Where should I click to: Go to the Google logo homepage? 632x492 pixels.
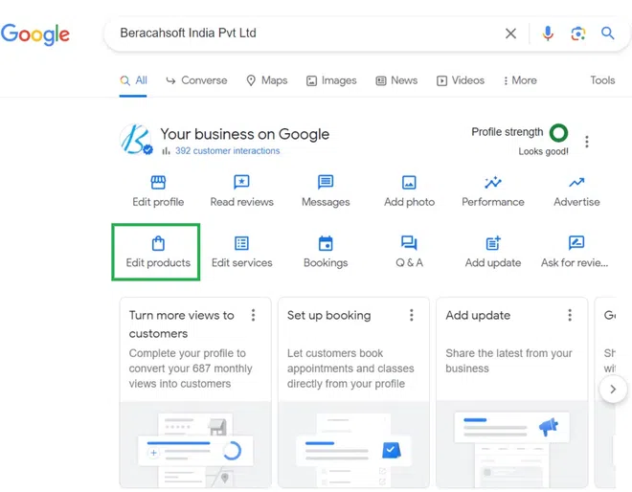tap(35, 34)
